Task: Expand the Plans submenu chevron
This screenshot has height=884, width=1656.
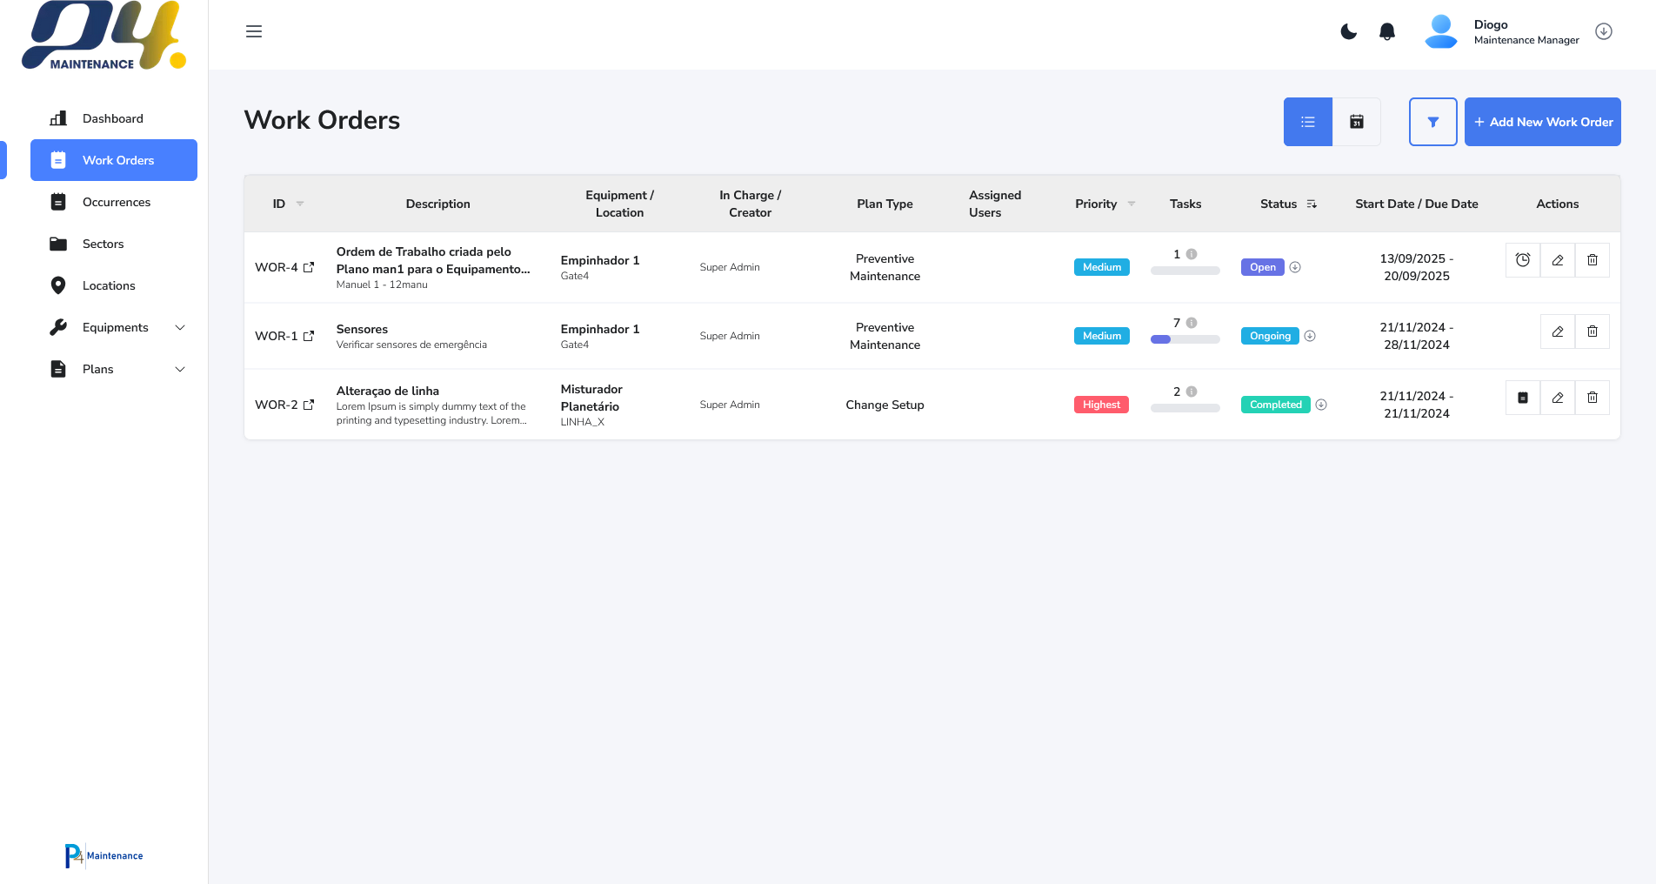Action: pos(180,369)
